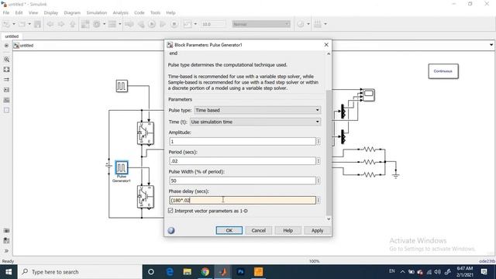The width and height of the screenshot is (496, 279).
Task: Click the Phase delay input field
Action: pyautogui.click(x=243, y=200)
